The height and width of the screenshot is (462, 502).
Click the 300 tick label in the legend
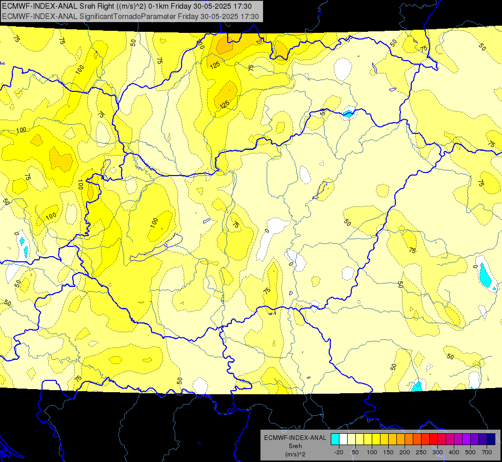pos(437,452)
